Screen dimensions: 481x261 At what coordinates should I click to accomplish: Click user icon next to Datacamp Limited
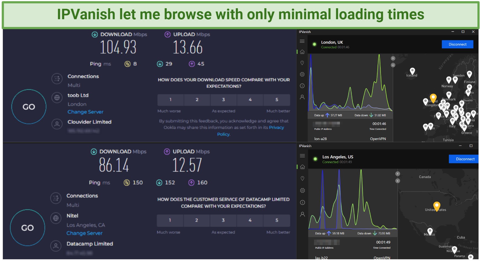pos(56,246)
